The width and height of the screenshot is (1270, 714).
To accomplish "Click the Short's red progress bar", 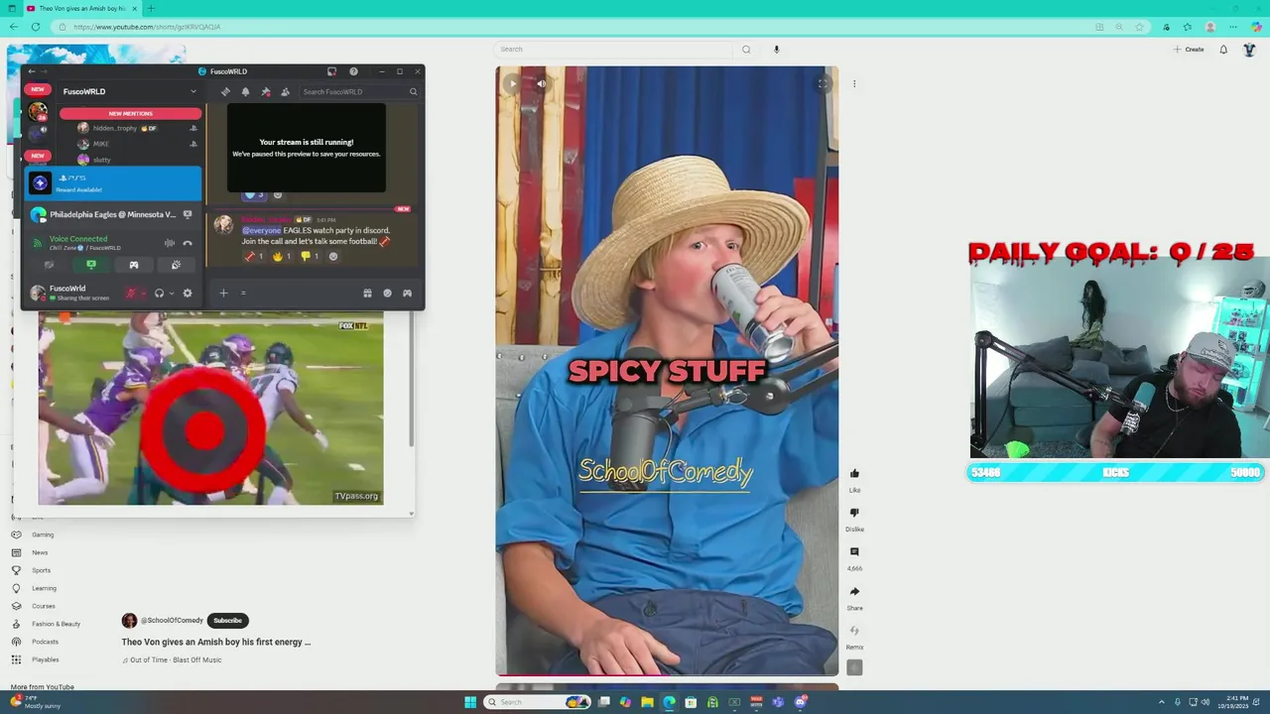I will [667, 675].
